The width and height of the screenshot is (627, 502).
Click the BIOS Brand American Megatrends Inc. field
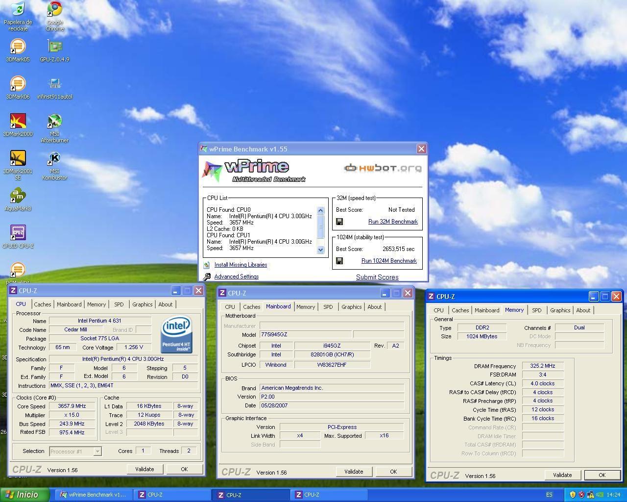point(332,388)
